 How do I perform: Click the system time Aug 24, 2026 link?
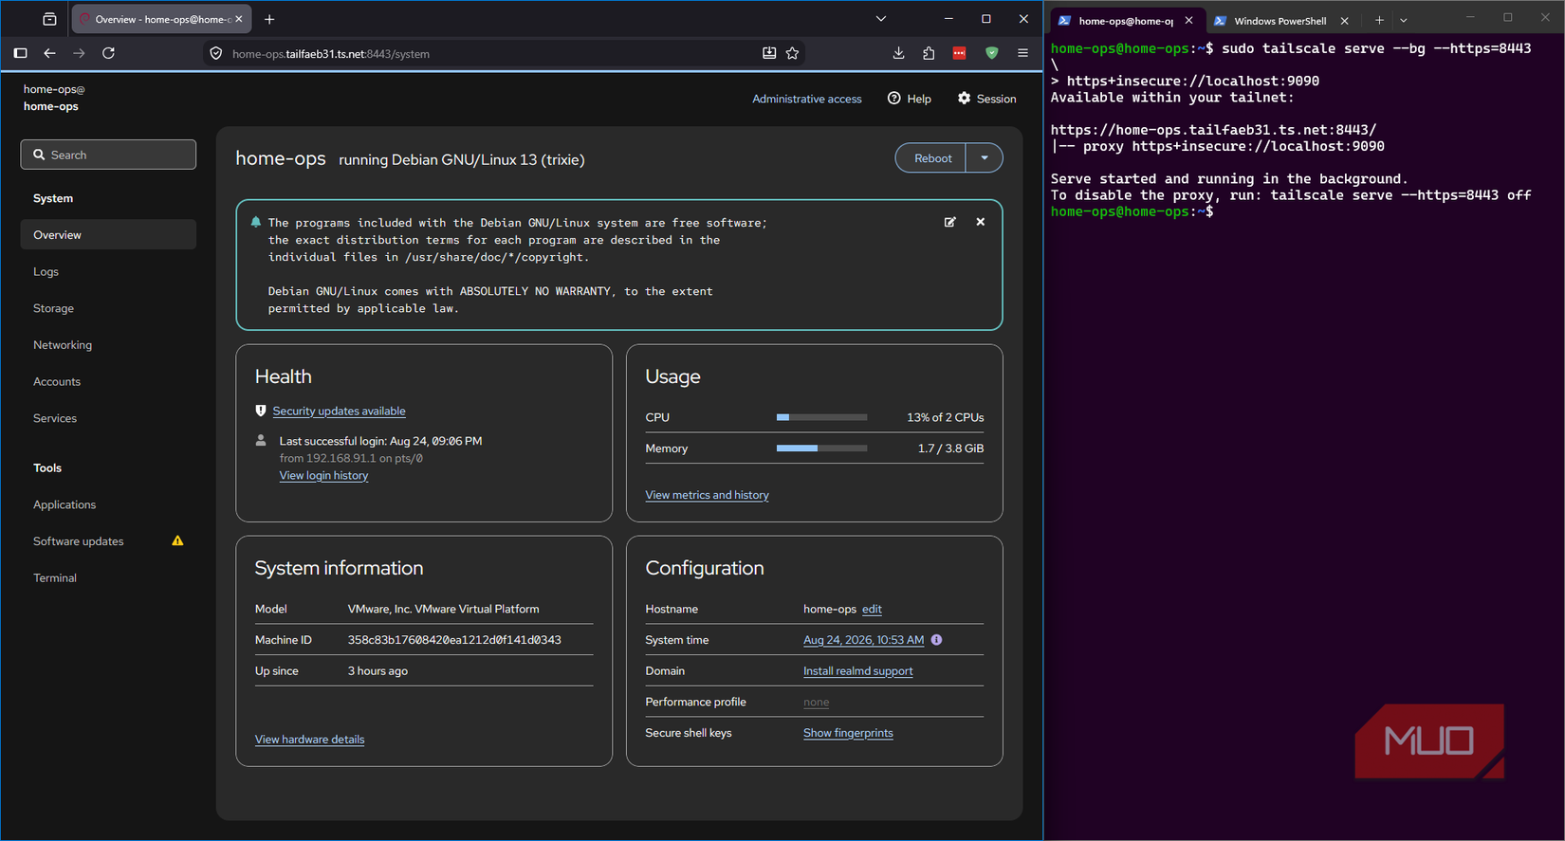863,640
